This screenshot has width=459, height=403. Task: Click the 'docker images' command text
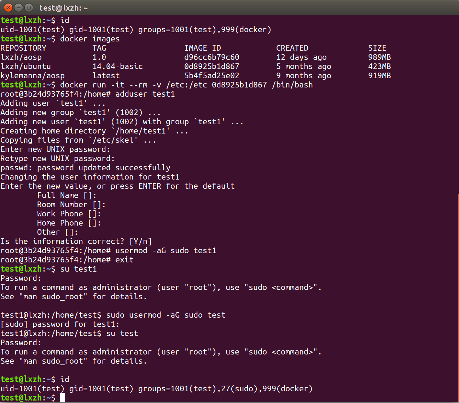[x=90, y=39]
